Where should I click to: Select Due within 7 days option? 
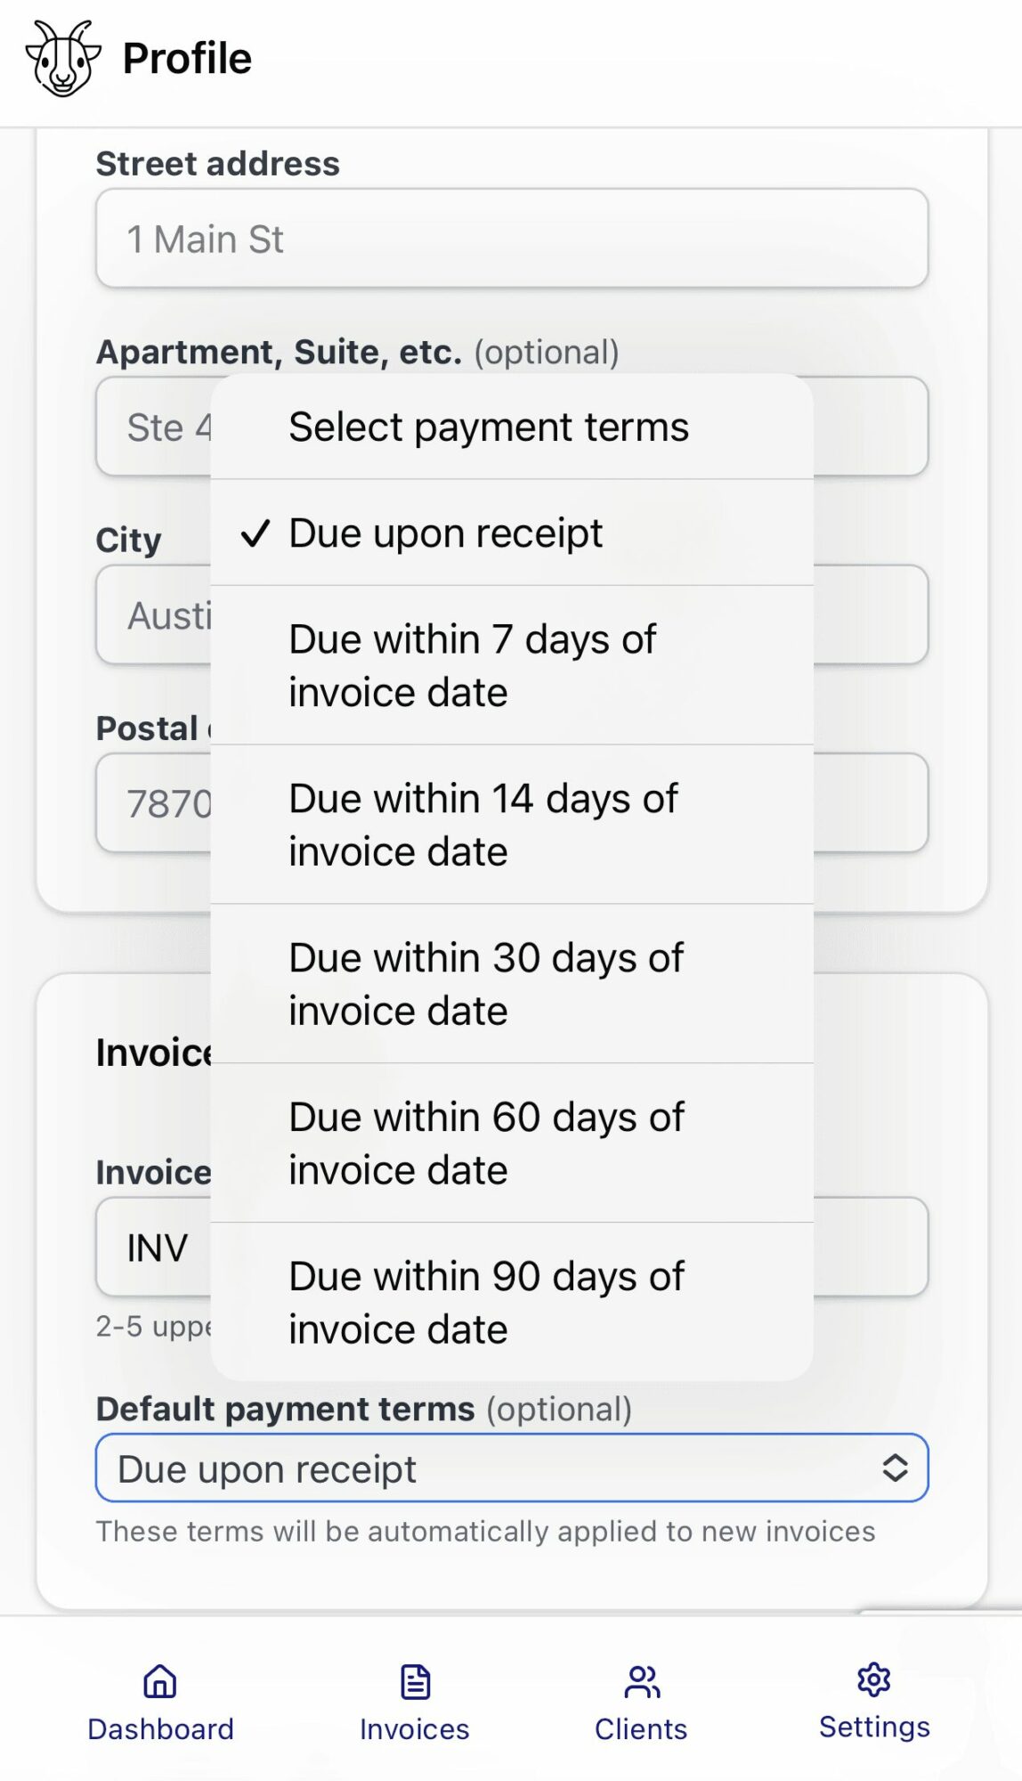[x=512, y=665]
